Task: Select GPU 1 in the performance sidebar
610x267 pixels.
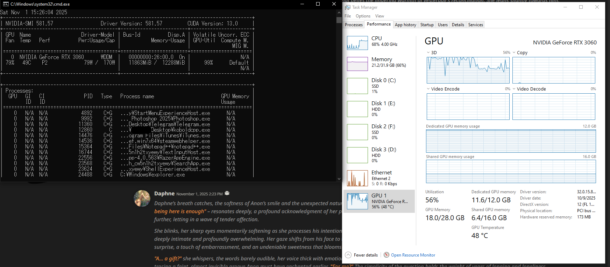Action: pos(379,201)
